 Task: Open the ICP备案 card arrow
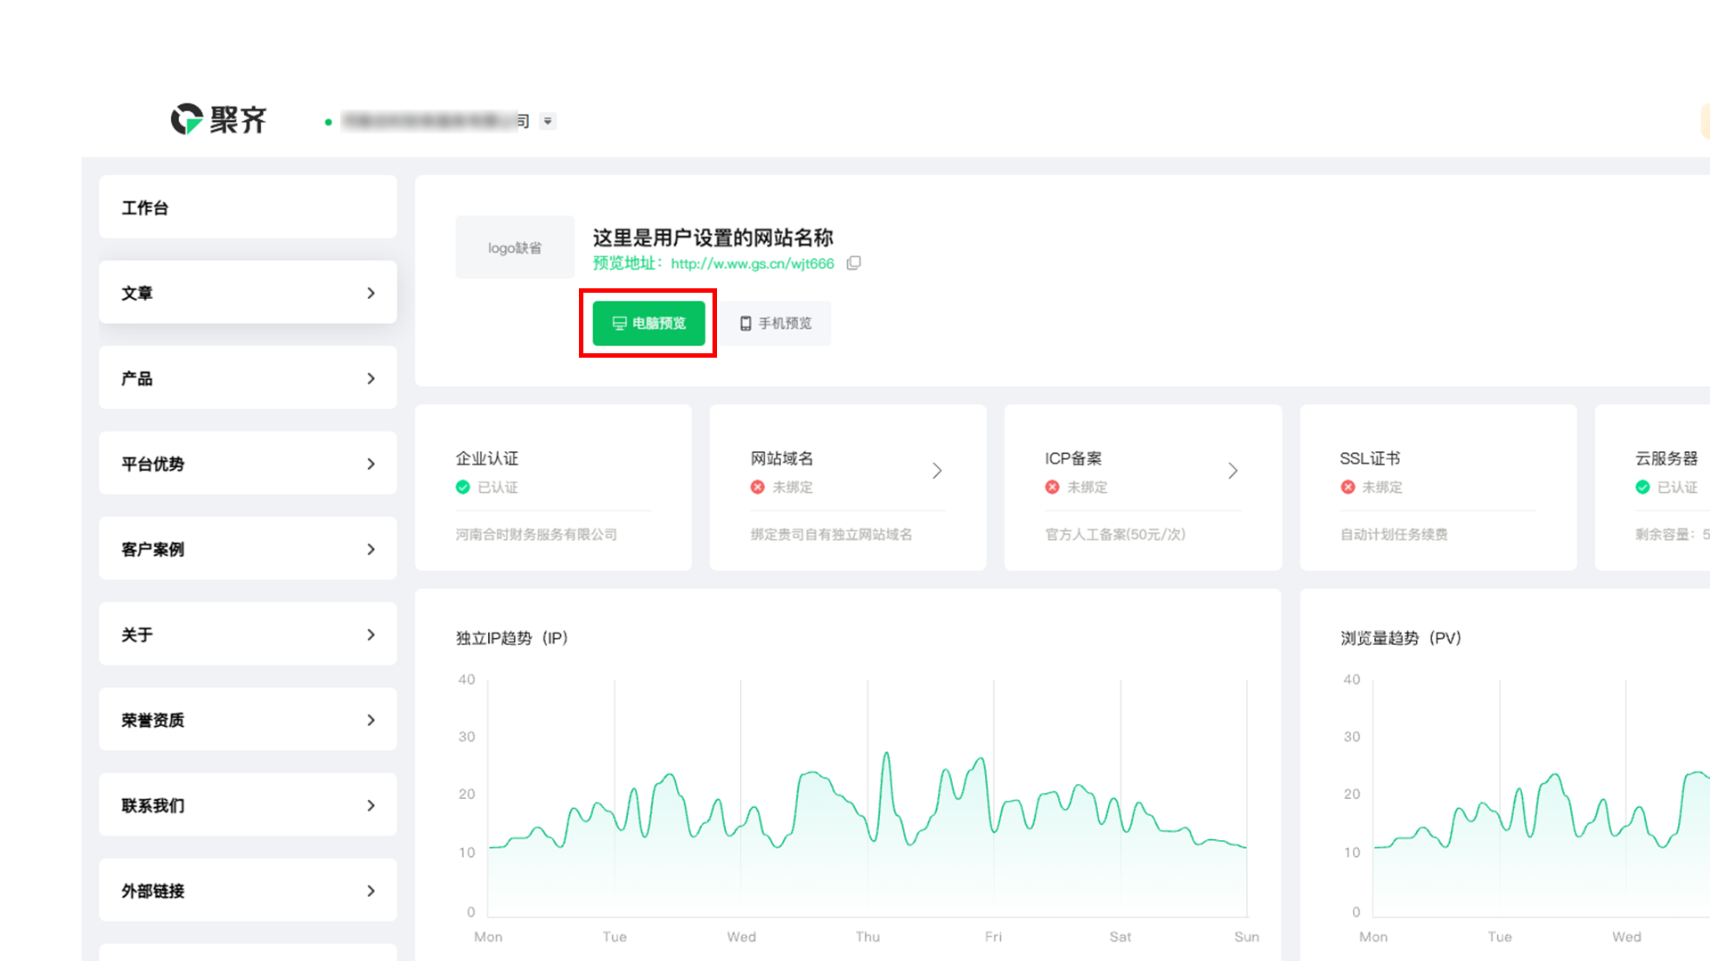coord(1233,471)
